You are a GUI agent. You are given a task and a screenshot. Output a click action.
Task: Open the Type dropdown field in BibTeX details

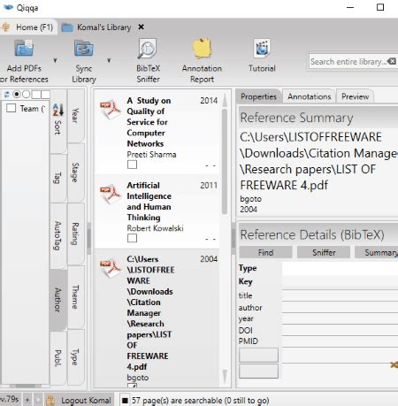tap(340, 268)
